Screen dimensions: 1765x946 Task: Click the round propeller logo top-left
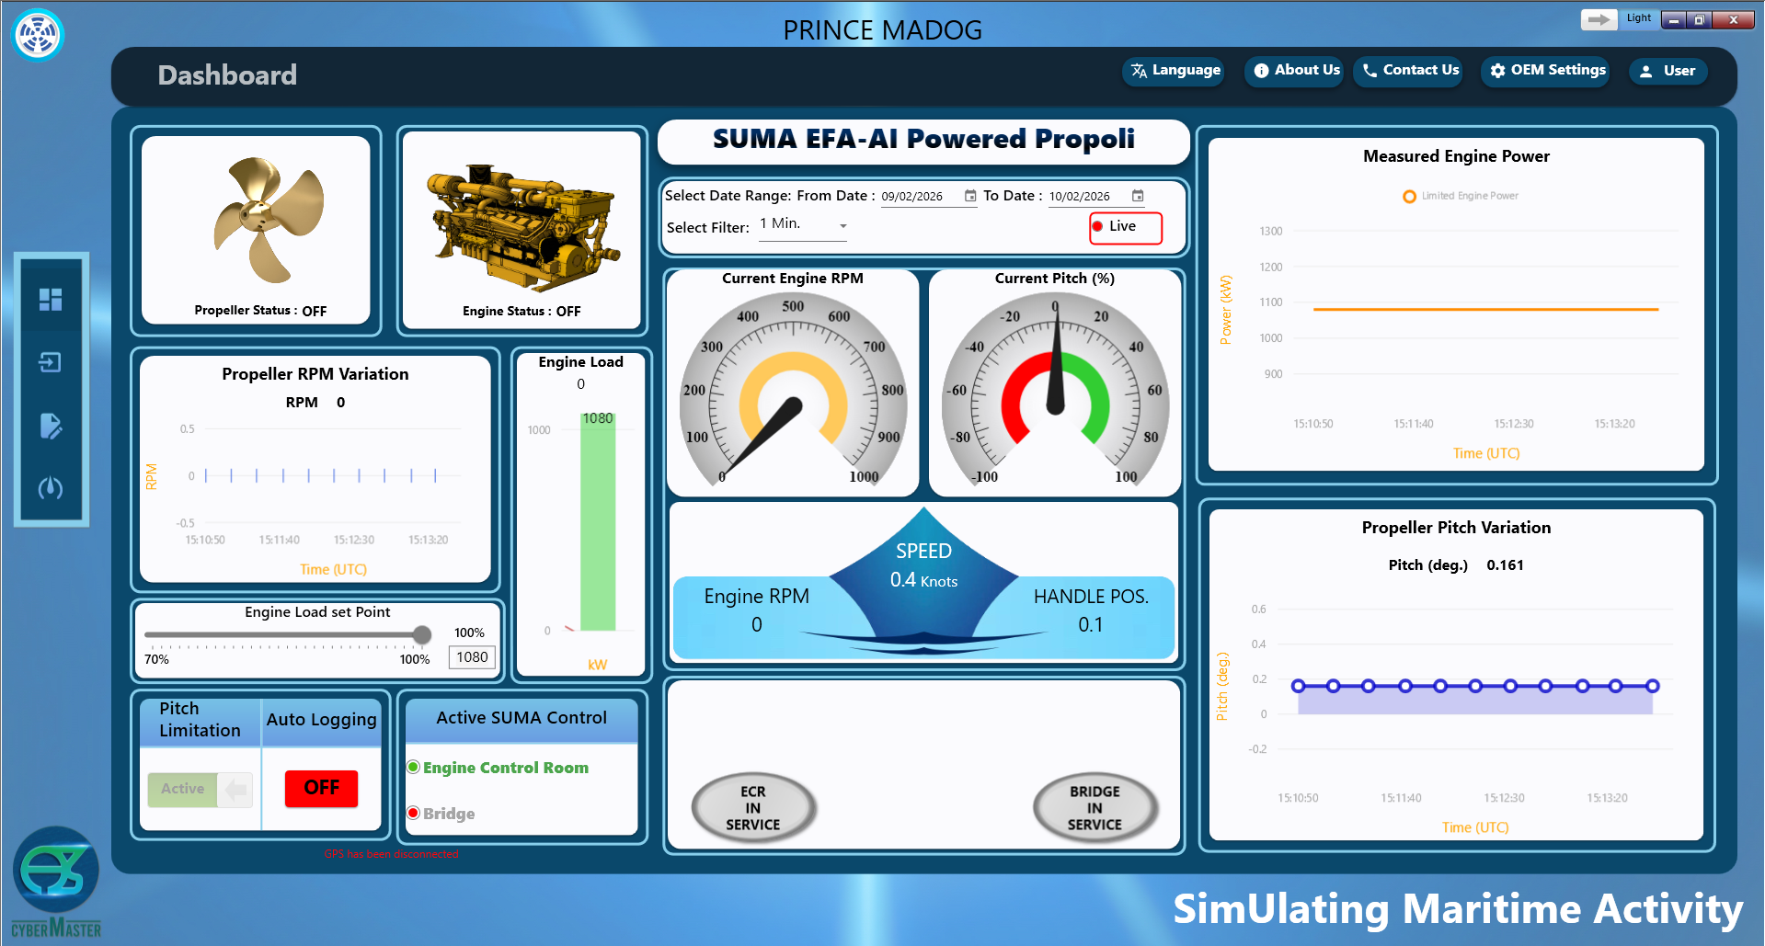[x=38, y=35]
